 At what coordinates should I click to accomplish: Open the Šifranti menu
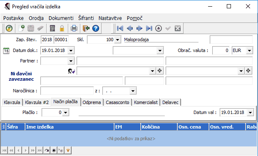(x=86, y=18)
